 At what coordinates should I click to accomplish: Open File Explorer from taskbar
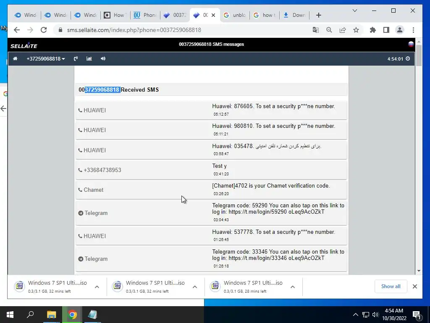(x=51, y=315)
